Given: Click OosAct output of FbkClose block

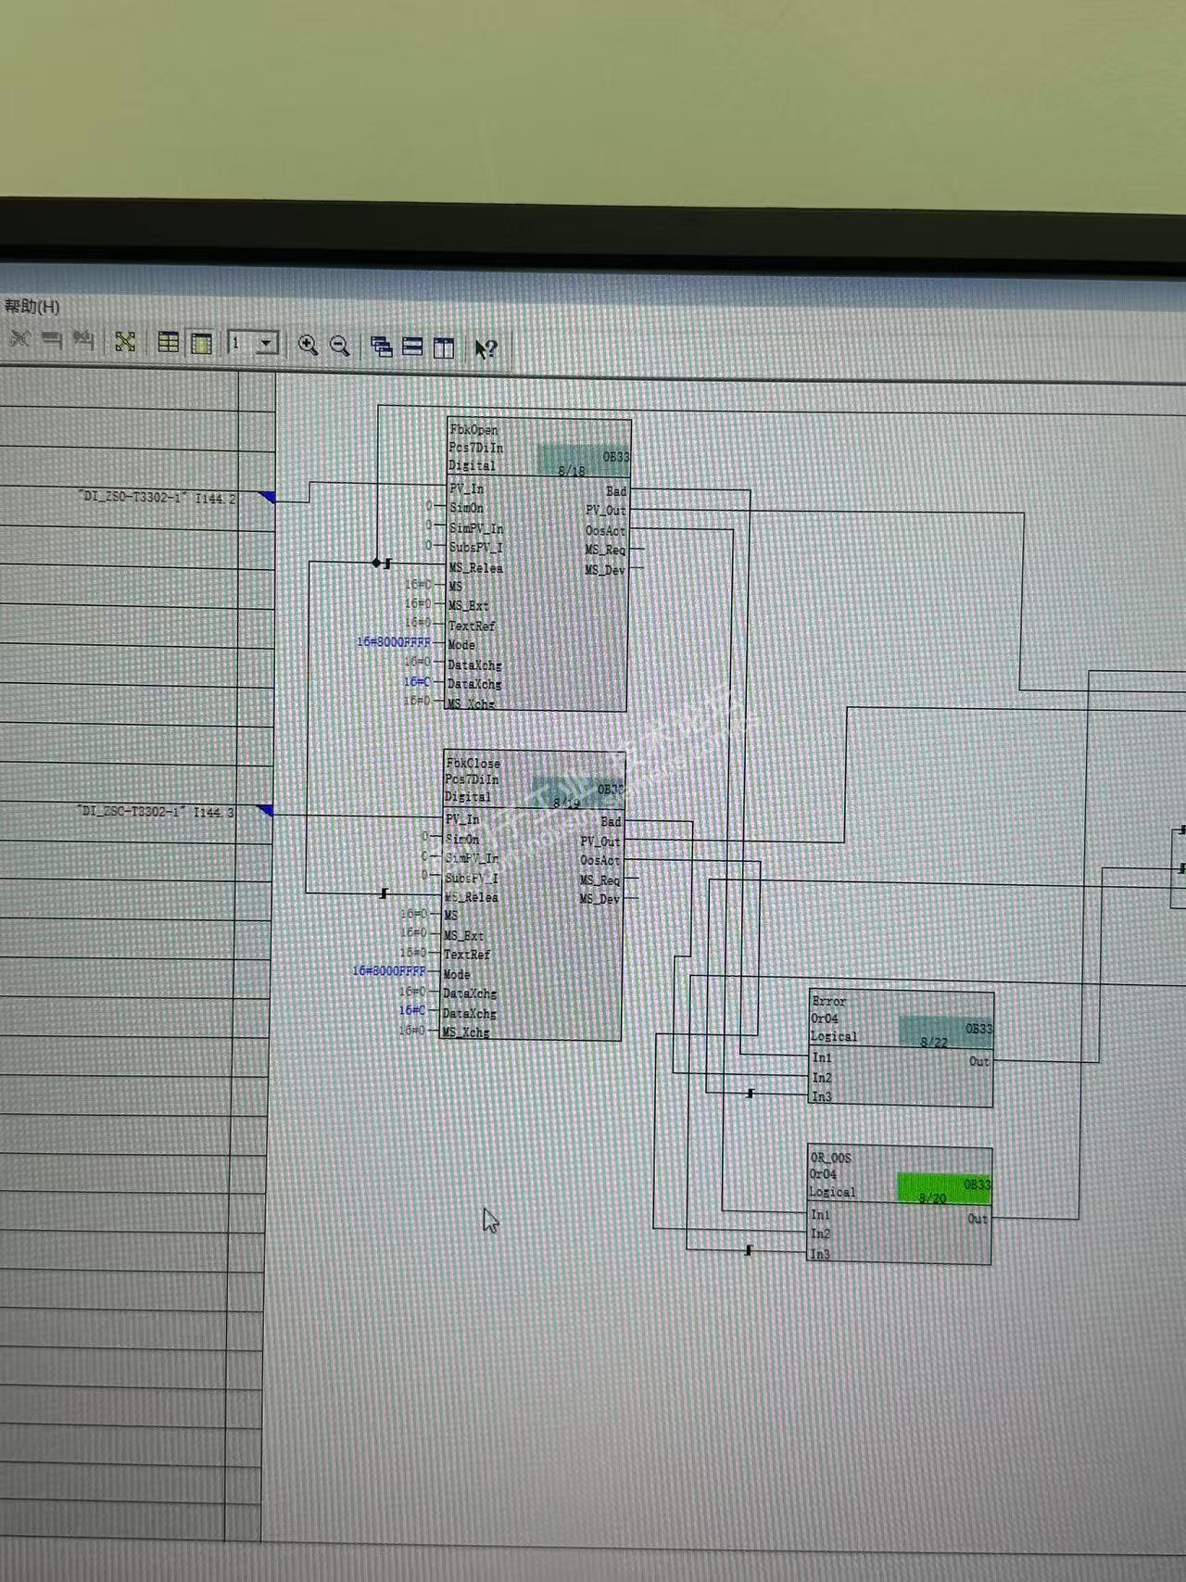Looking at the screenshot, I should tap(600, 861).
